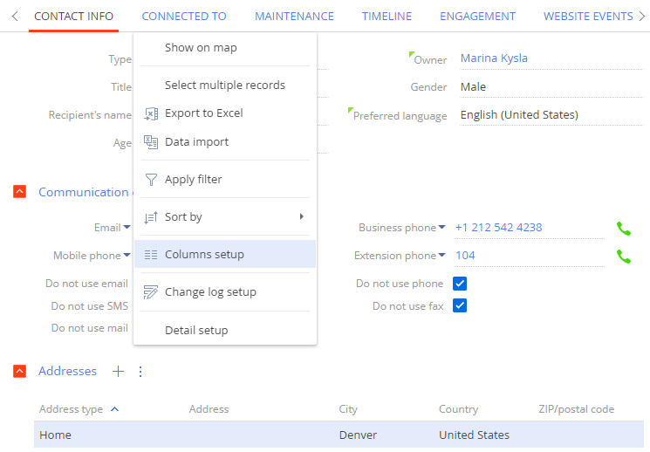Call the extension phone 104 handset icon
This screenshot has width=650, height=452.
click(x=624, y=257)
